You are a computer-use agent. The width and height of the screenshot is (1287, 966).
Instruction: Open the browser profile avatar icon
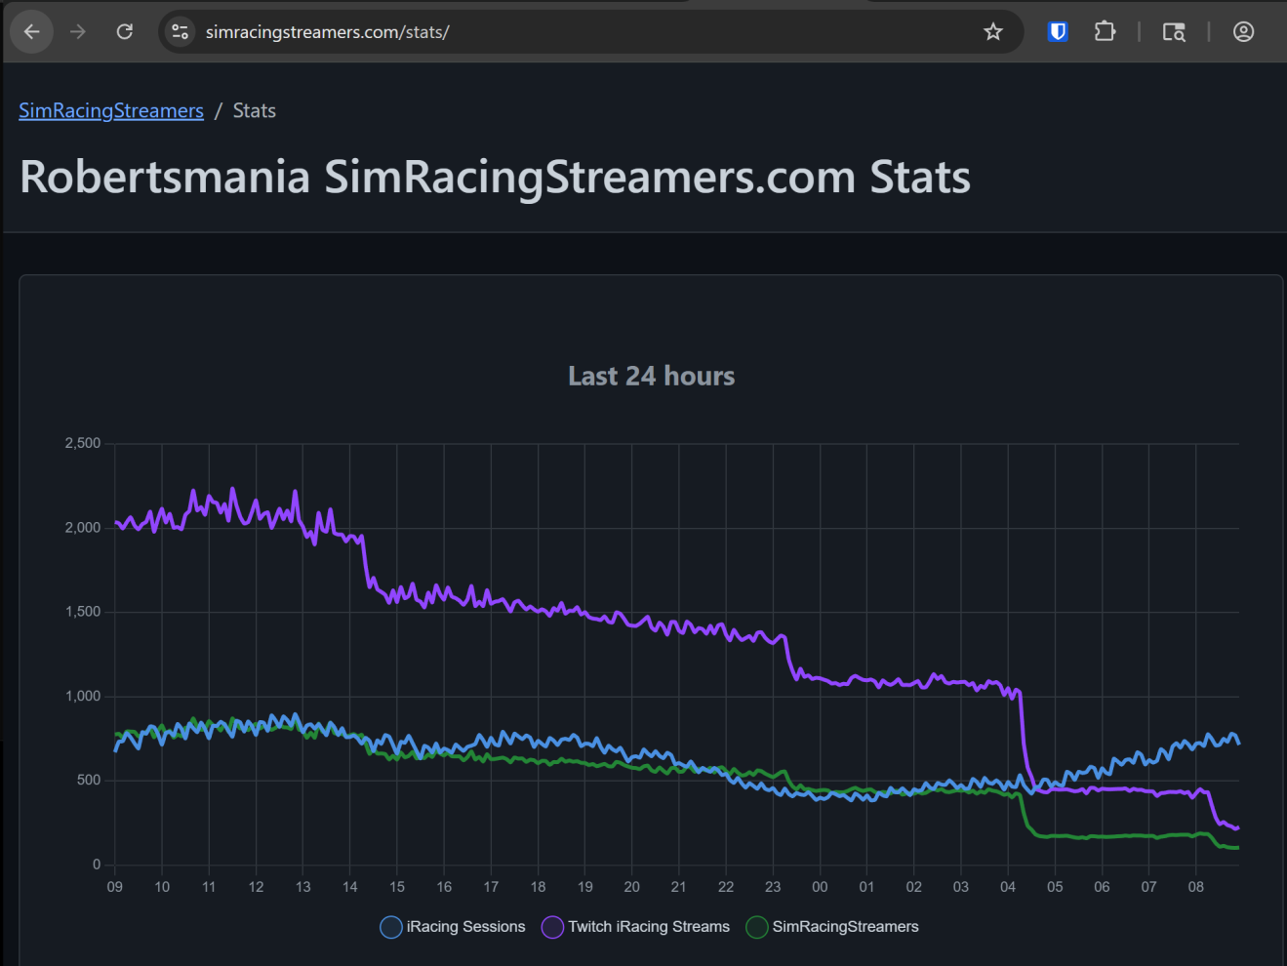point(1243,31)
